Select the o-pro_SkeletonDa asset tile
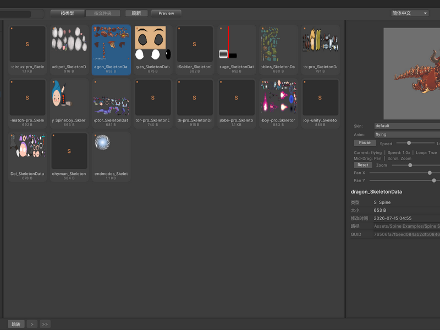Screen dimensions: 440x330 [x=320, y=50]
